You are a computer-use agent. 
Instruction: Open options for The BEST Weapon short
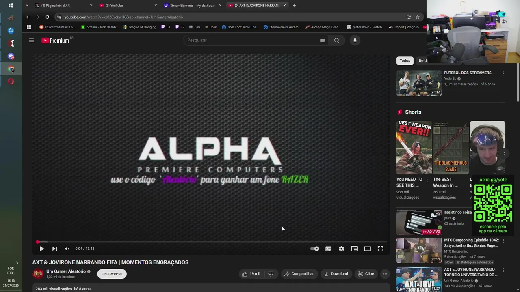pyautogui.click(x=464, y=181)
